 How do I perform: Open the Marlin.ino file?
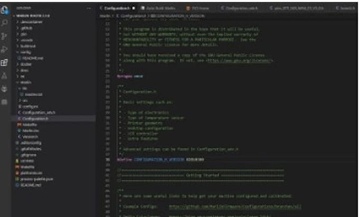[x=31, y=131]
